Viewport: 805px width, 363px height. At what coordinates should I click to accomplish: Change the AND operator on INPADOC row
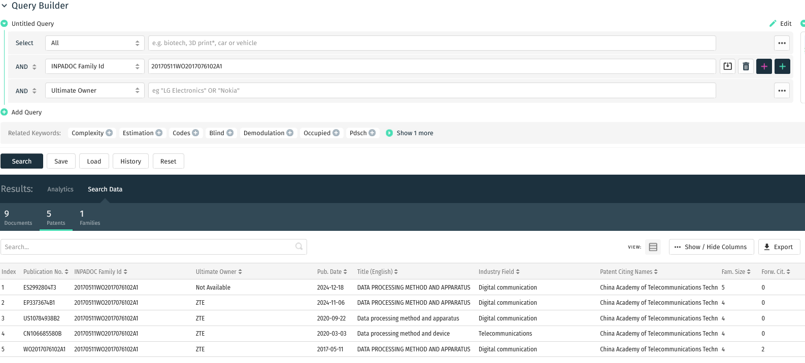[x=26, y=67]
